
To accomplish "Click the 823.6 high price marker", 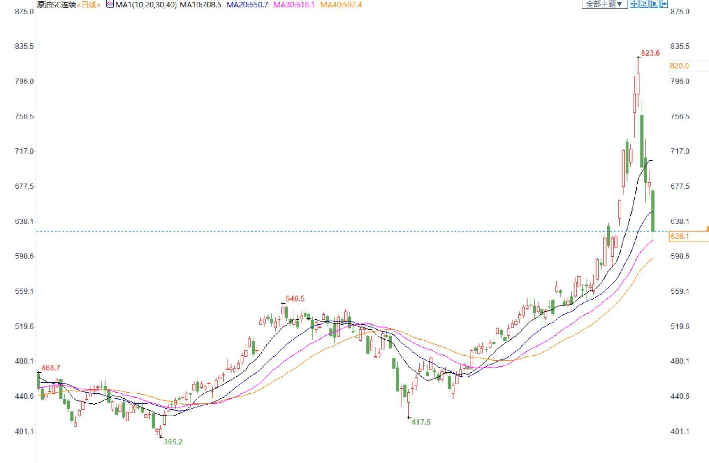I will [650, 53].
